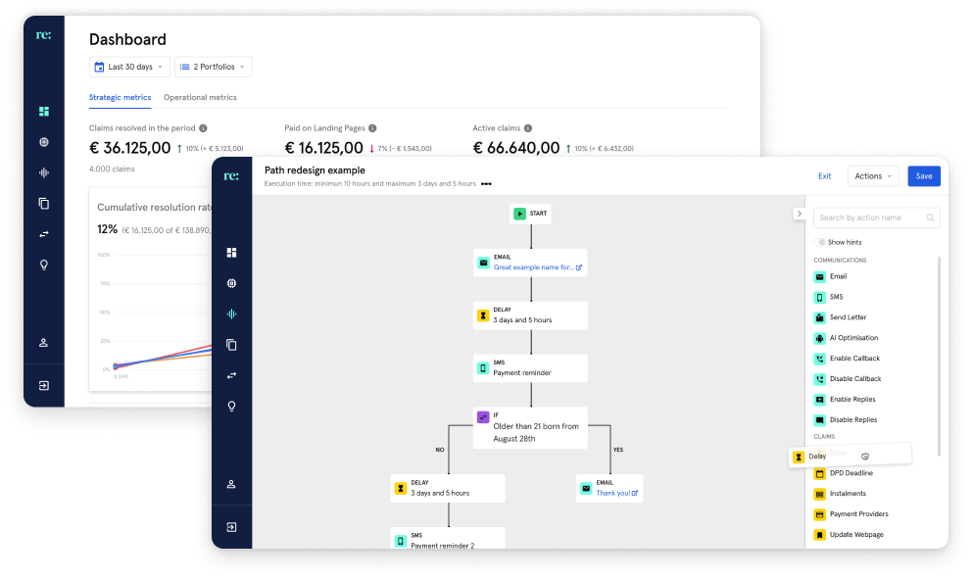The image size is (972, 580).
Task: Switch to Operational metrics tab
Action: pyautogui.click(x=200, y=98)
